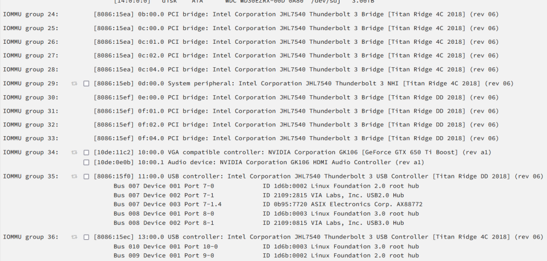This screenshot has width=547, height=261.
Task: Select checkbox for USB controller 13:00.0
Action: point(86,237)
